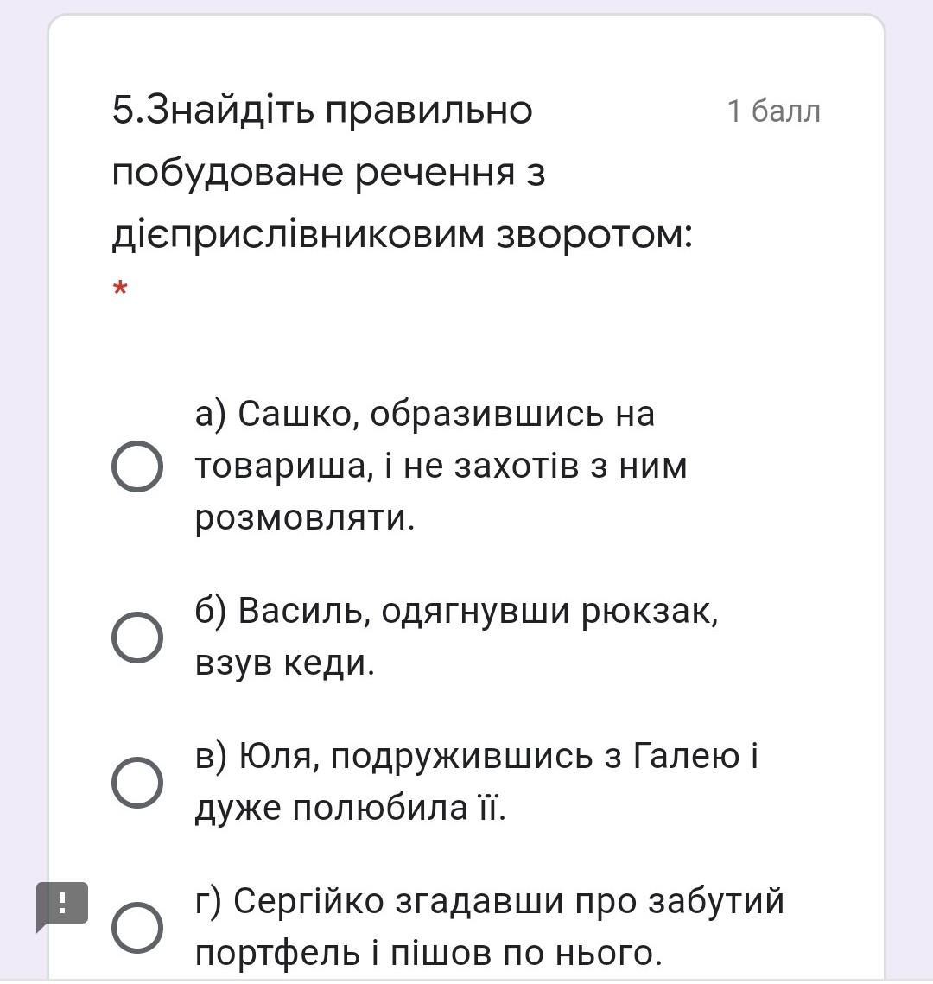
Task: Click the words 'взув кеди.'
Action: [285, 663]
